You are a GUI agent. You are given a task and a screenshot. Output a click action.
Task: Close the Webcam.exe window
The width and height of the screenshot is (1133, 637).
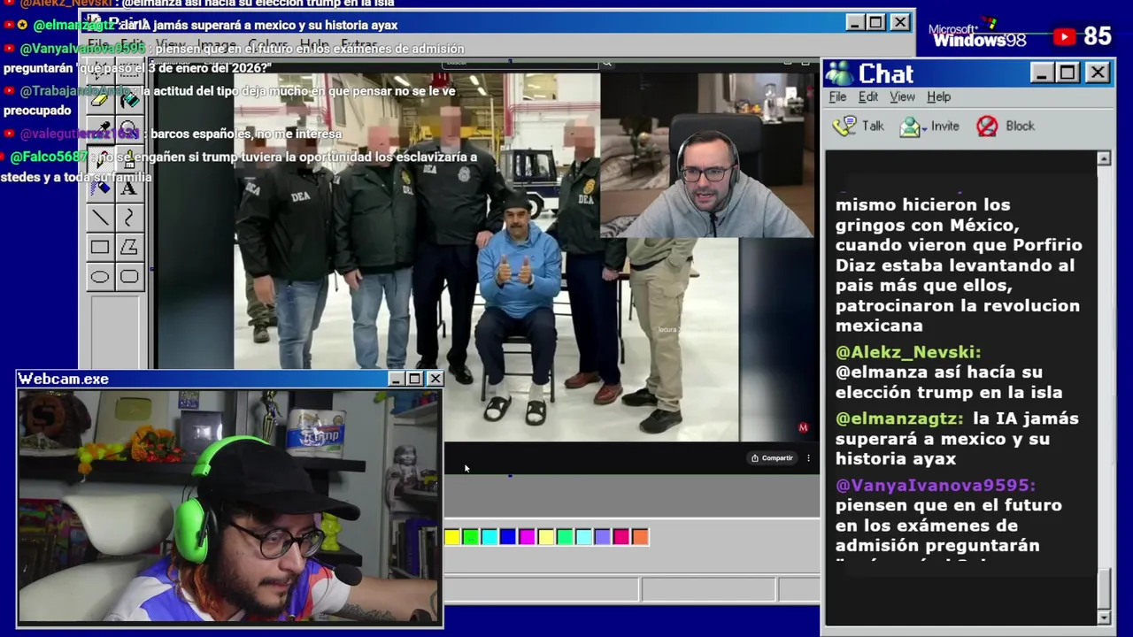click(x=435, y=379)
